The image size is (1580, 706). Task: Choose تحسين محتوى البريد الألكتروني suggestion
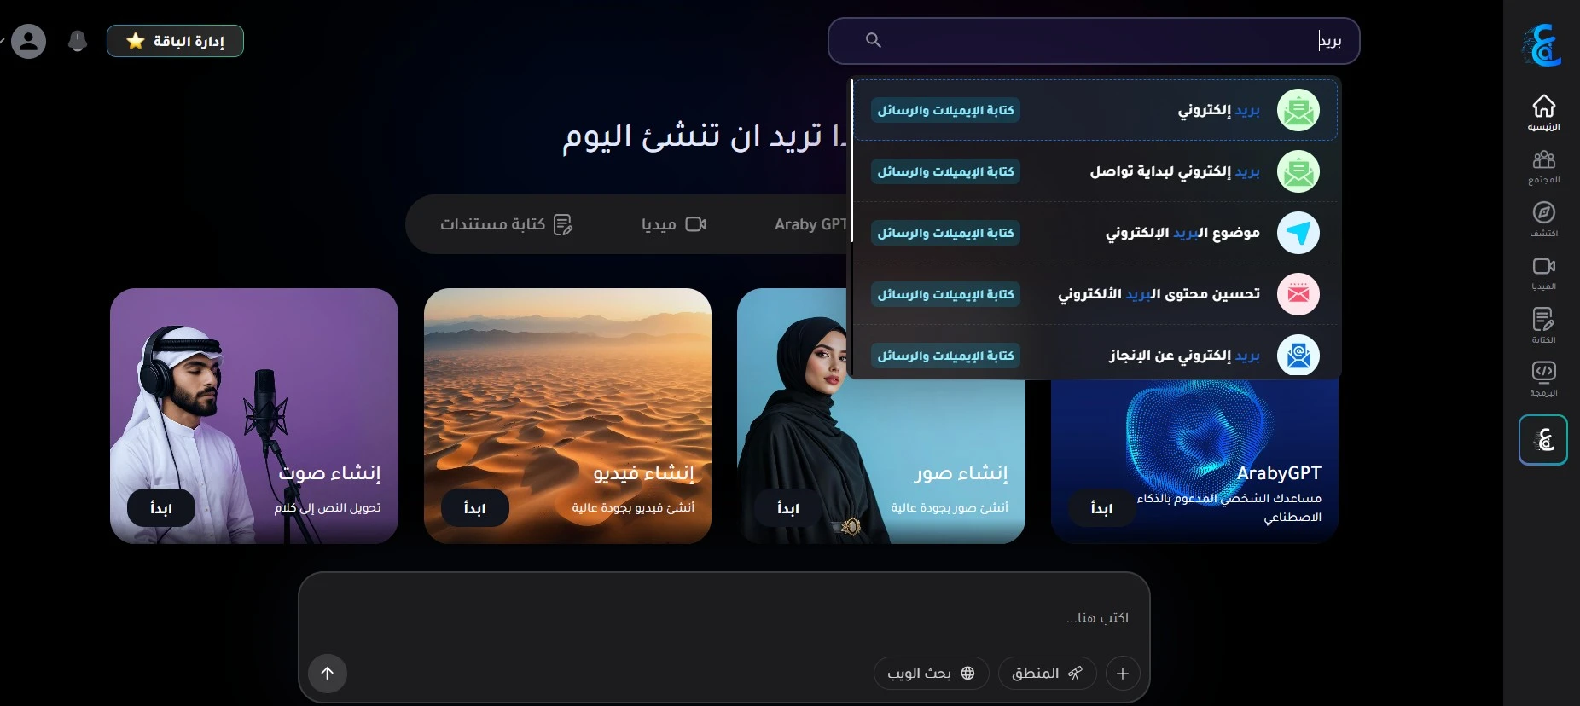pos(1095,294)
